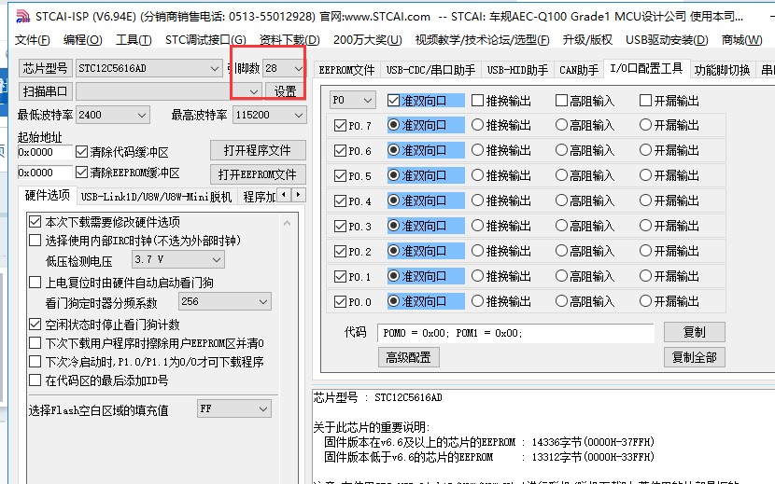
Task: Click the 设置 button
Action: pyautogui.click(x=285, y=91)
